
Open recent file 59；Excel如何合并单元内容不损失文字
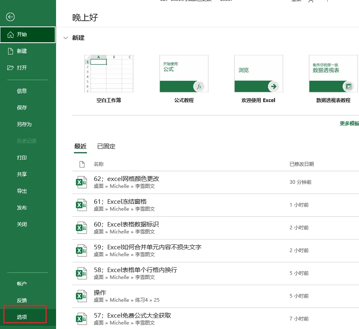[x=216, y=251]
